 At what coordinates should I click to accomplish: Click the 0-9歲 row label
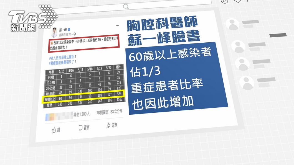pyautogui.click(x=51, y=77)
